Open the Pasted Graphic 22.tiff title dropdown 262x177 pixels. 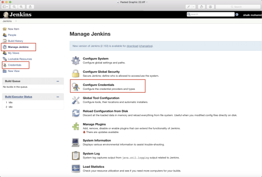click(x=147, y=2)
